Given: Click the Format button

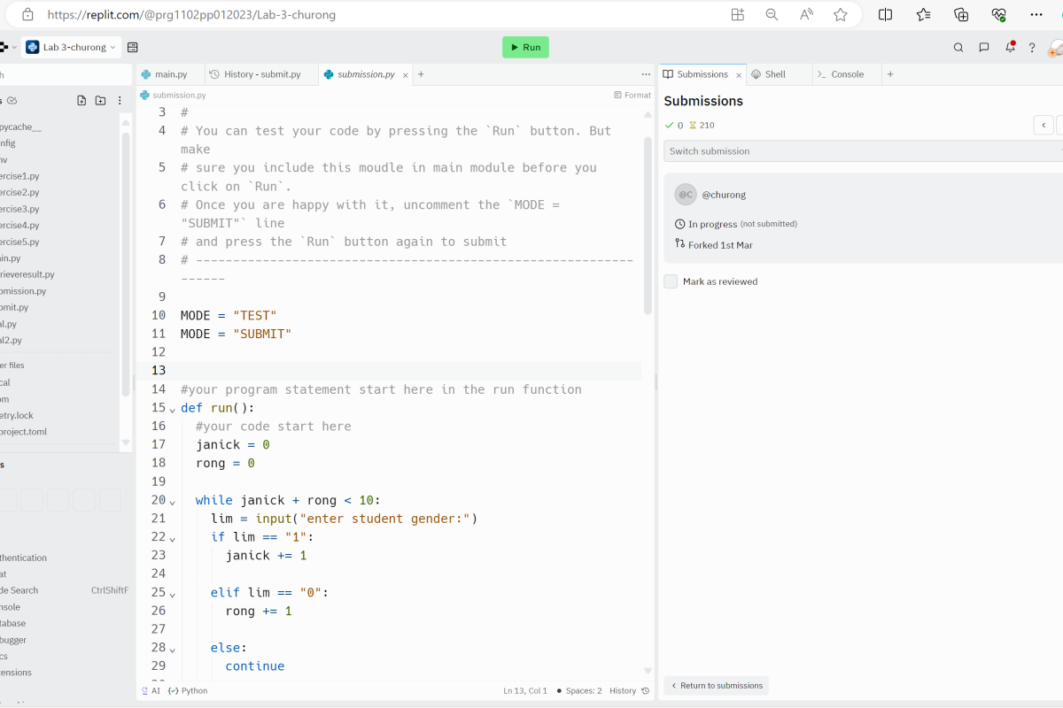Looking at the screenshot, I should 632,95.
